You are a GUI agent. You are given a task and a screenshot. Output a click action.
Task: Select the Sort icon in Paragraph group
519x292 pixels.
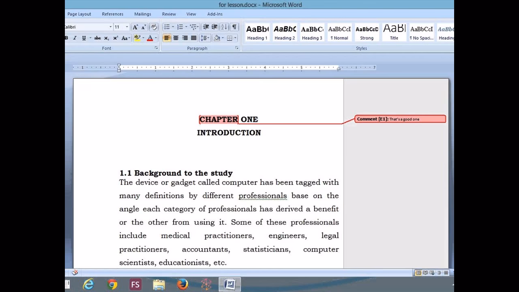[224, 27]
